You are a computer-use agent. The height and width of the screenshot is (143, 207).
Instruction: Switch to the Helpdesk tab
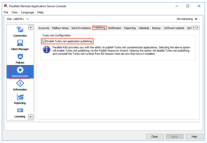pyautogui.click(x=144, y=28)
